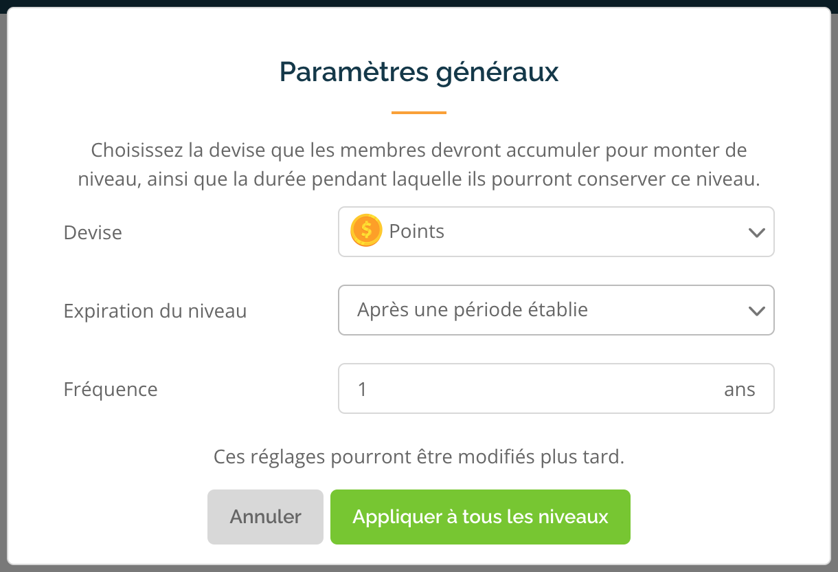
Task: Click the 'Expiration du niveau' label
Action: click(155, 311)
